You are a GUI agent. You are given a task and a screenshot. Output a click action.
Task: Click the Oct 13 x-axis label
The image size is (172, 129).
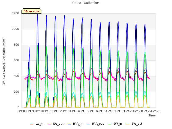tap(66, 111)
